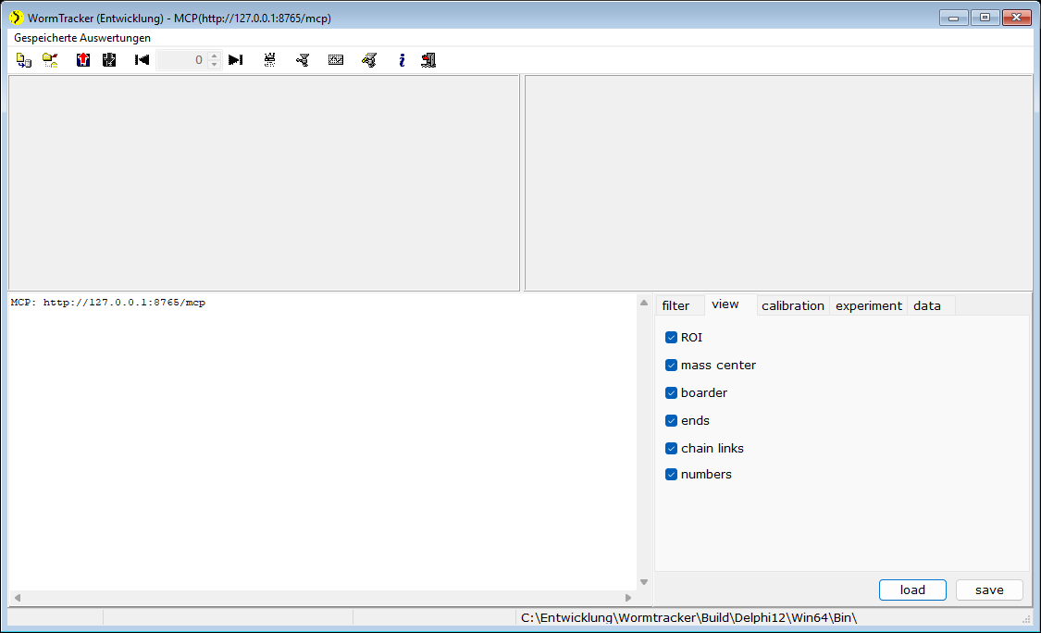Toggle the mass center checkbox
Screen dimensions: 1041x633
(671, 366)
